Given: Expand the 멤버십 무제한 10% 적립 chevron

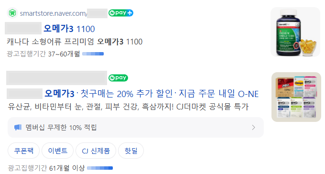Looking at the screenshot, I should point(253,127).
